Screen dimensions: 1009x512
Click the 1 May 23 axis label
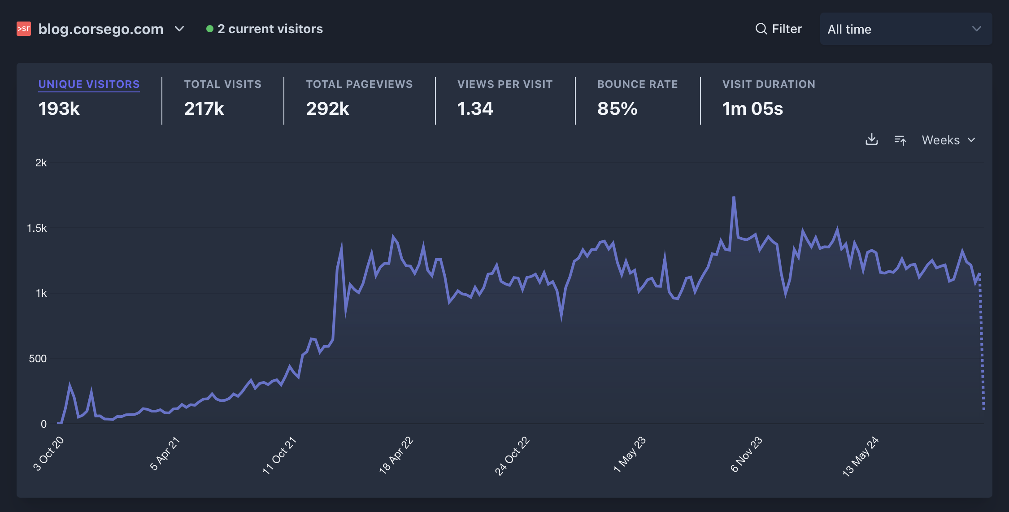[630, 454]
